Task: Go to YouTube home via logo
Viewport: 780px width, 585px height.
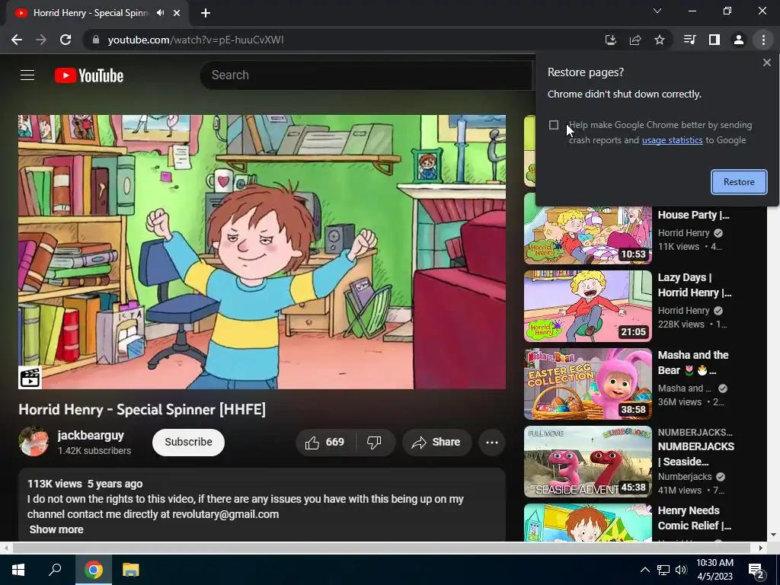Action: pyautogui.click(x=89, y=75)
